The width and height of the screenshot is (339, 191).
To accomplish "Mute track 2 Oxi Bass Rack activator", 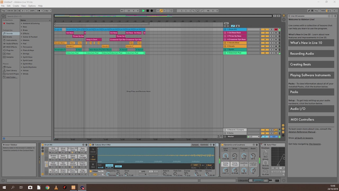I will 265,33.
